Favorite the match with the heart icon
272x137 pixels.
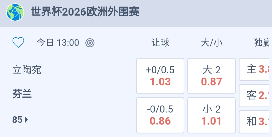click(18, 43)
